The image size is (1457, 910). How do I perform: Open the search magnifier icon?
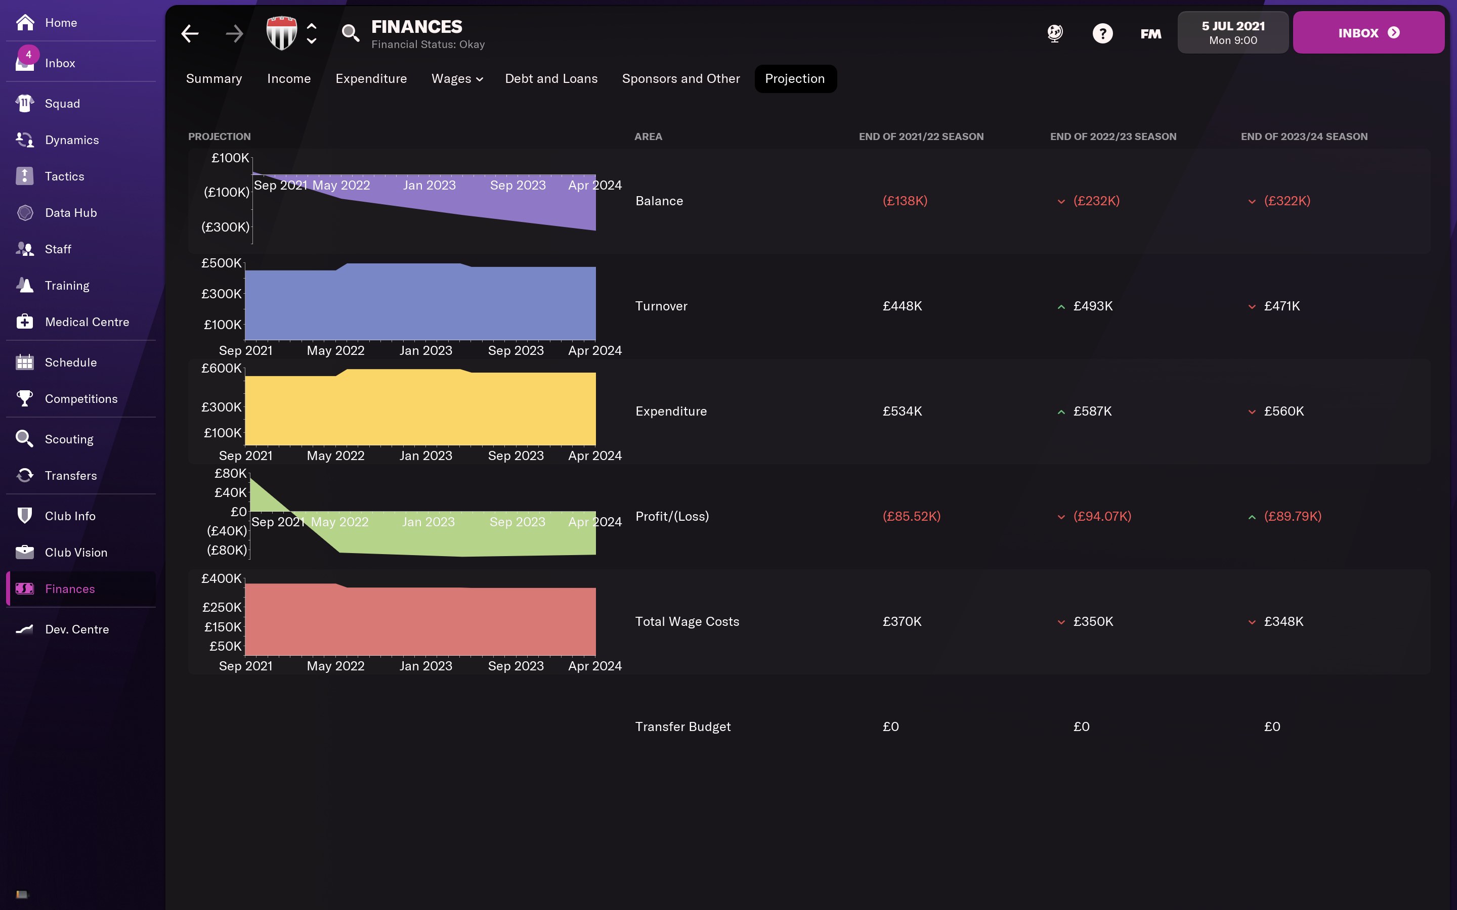[x=351, y=33]
